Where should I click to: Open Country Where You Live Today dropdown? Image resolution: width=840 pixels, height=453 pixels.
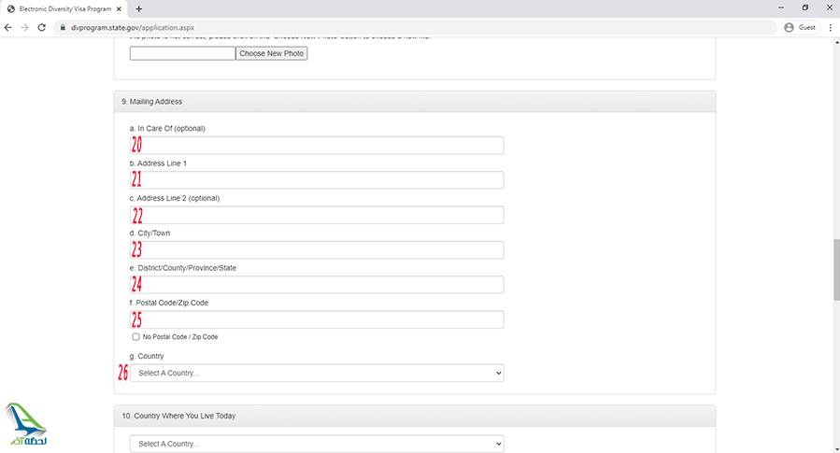point(317,444)
